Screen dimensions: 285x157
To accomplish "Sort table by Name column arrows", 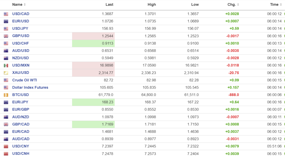I will (25, 5).
